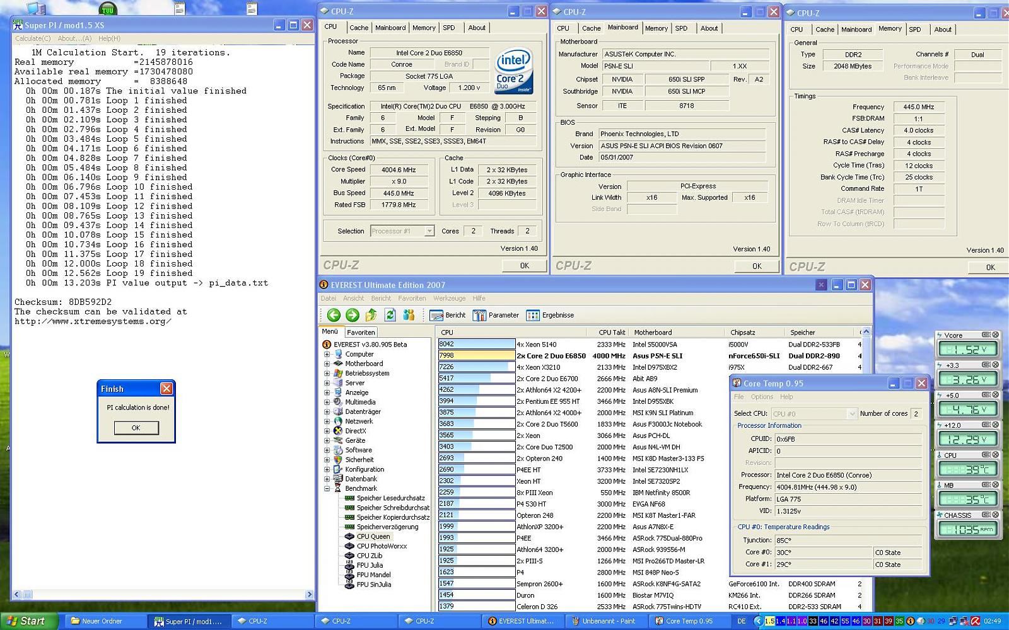Viewport: 1009px width, 630px height.
Task: Select the FPU SinJulia benchmark
Action: [373, 585]
